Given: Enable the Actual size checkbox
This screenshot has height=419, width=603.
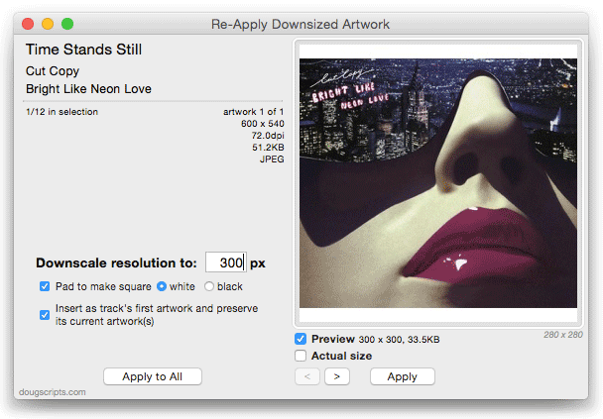Looking at the screenshot, I should tap(301, 356).
